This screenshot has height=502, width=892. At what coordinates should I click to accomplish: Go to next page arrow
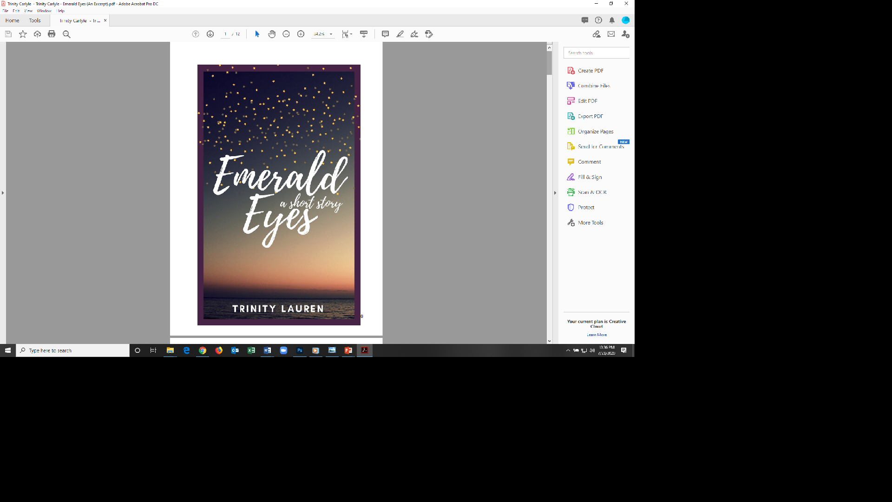pos(210,34)
